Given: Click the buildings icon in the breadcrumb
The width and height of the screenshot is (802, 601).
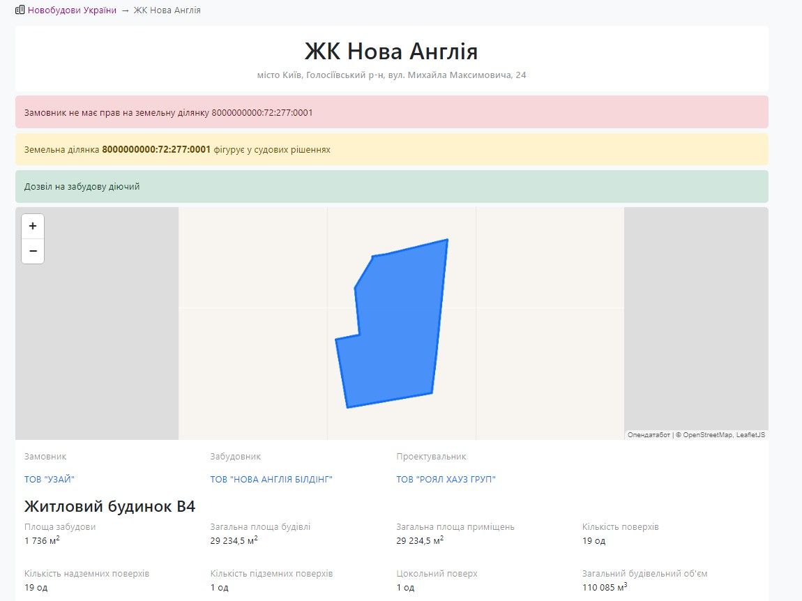Looking at the screenshot, I should coord(20,10).
